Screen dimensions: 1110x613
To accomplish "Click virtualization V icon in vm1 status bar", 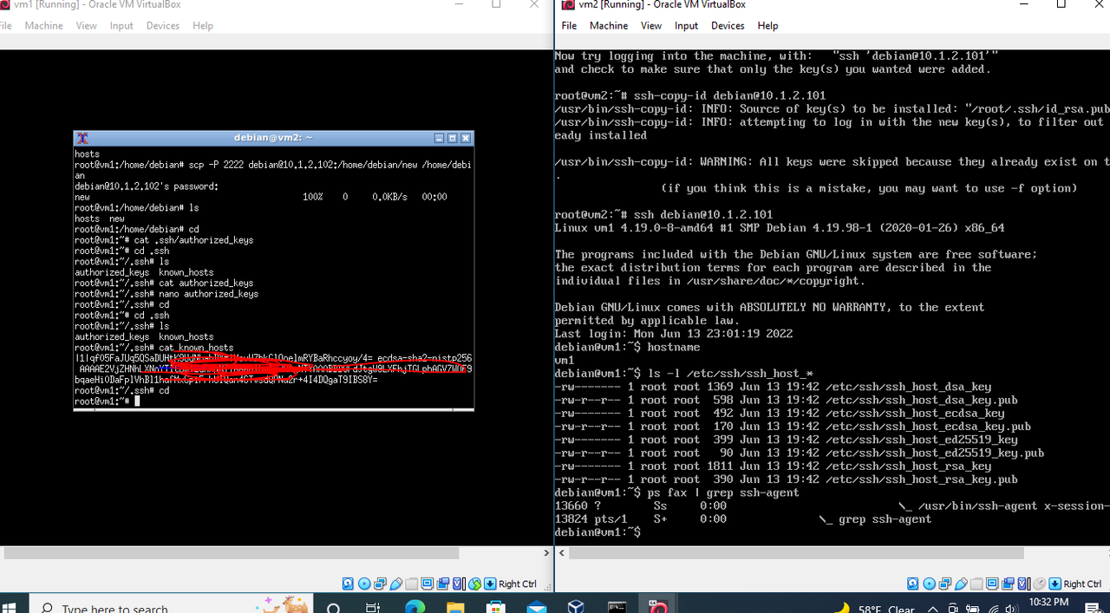I will pos(458,584).
